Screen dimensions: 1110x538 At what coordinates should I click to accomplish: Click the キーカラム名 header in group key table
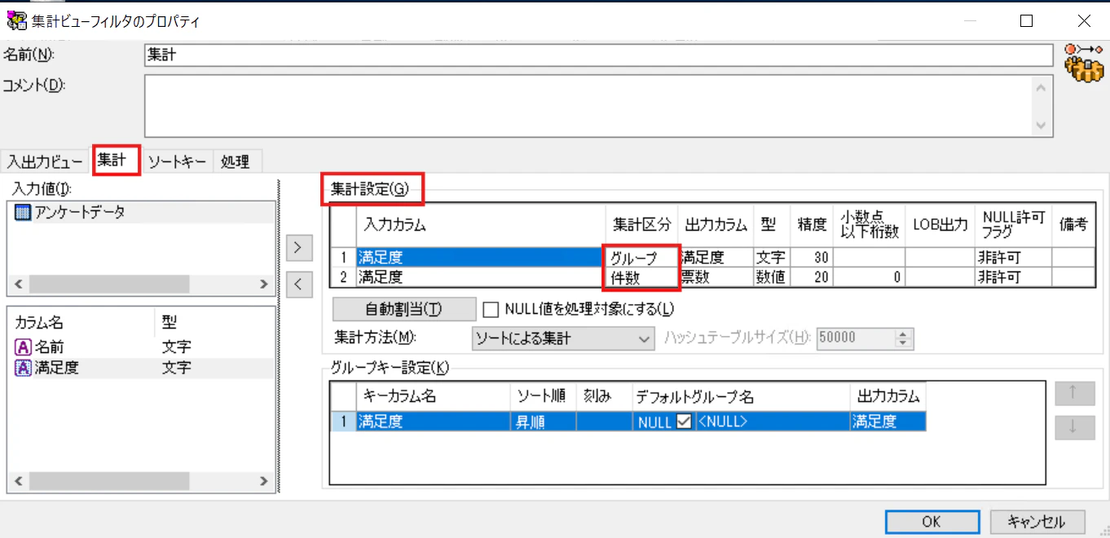(434, 397)
